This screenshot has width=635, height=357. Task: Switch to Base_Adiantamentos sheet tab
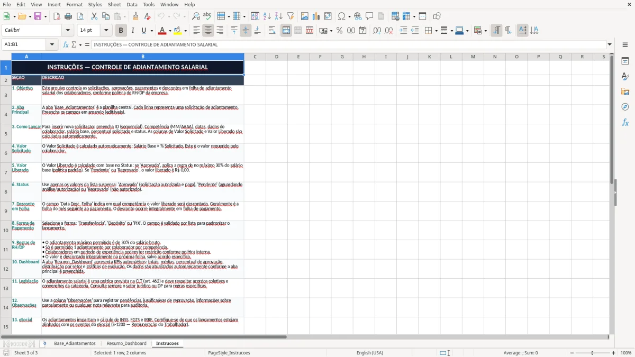(75, 343)
